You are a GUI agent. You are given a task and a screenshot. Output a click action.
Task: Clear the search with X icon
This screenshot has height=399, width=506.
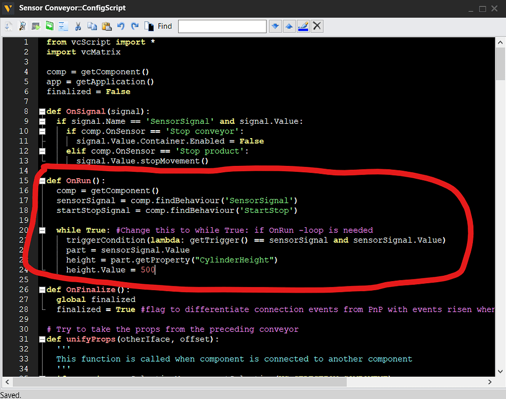317,26
